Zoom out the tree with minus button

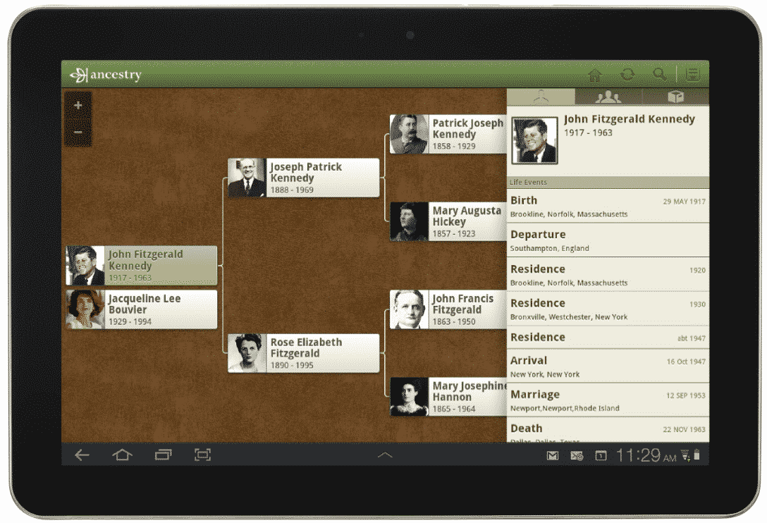coord(78,133)
